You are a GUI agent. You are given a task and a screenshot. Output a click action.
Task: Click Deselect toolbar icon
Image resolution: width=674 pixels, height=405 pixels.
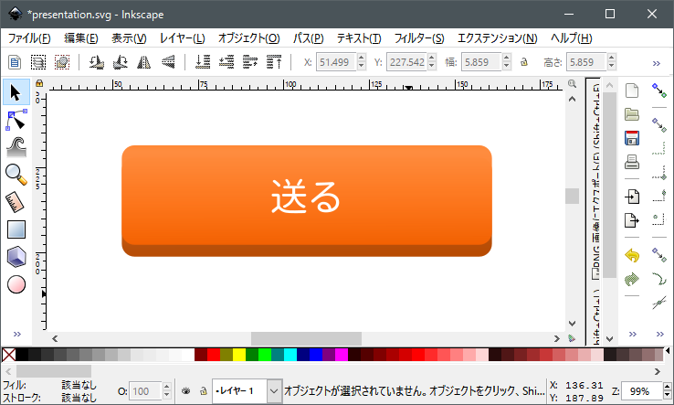coord(62,62)
